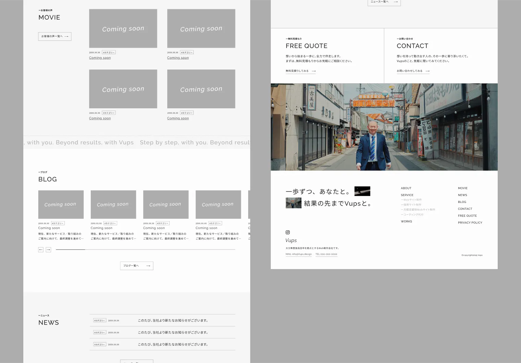
Task: Click the MAIL info@Vups.design link
Action: tap(299, 254)
